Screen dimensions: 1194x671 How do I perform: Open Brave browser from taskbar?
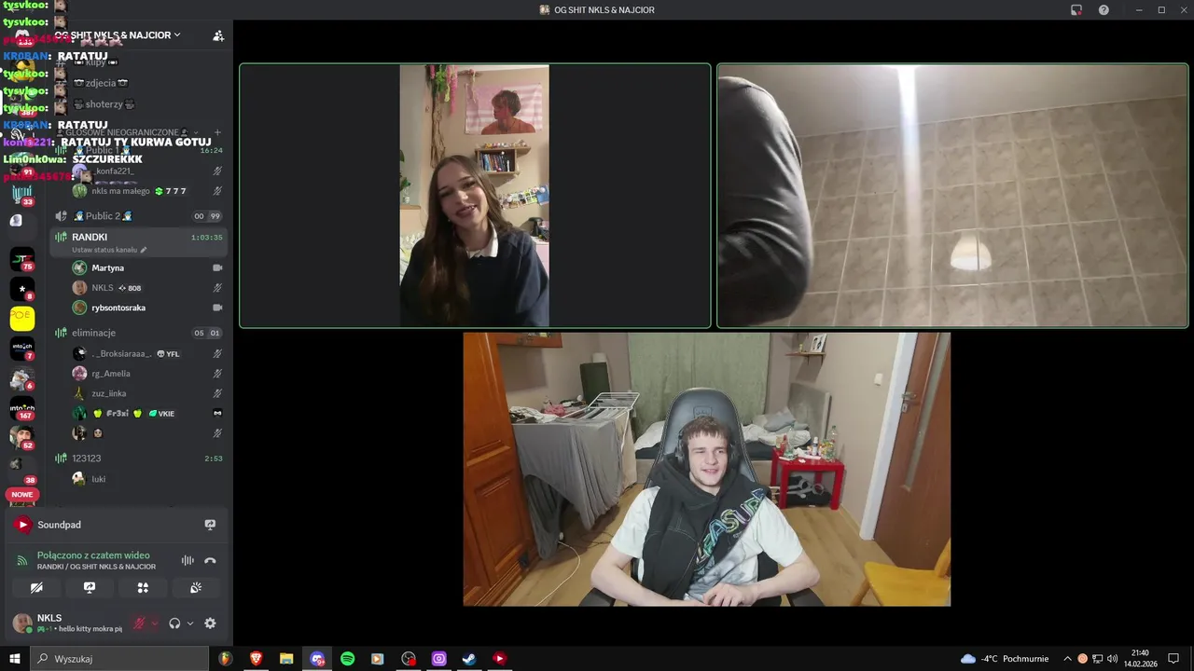point(256,659)
